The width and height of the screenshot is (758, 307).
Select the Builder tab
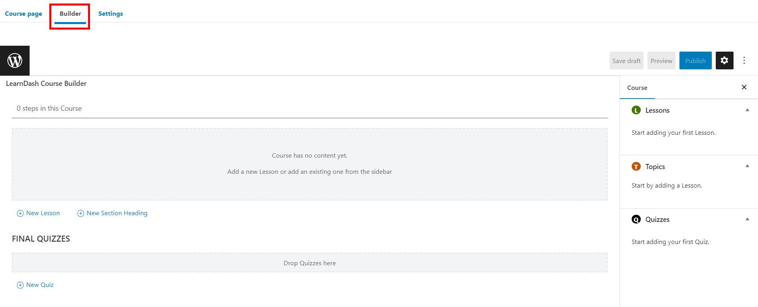70,14
